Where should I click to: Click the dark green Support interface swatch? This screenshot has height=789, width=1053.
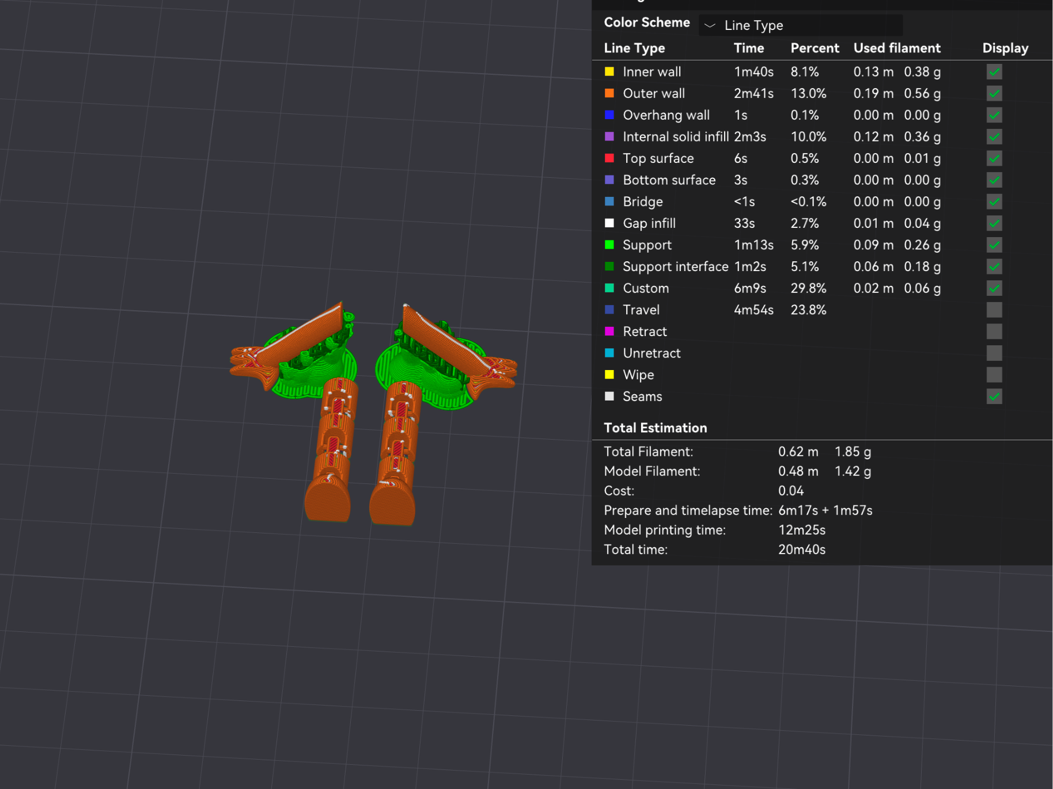point(609,266)
